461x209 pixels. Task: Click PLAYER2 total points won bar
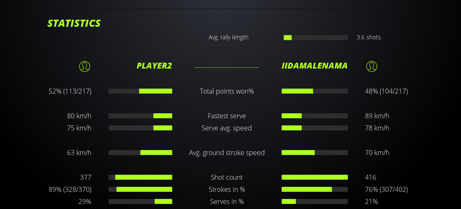(140, 91)
